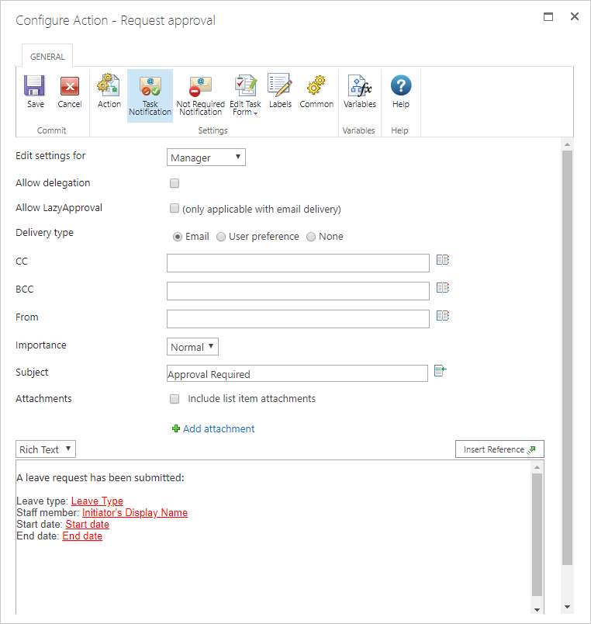Check Include list item attachments
This screenshot has width=591, height=624.
[175, 399]
